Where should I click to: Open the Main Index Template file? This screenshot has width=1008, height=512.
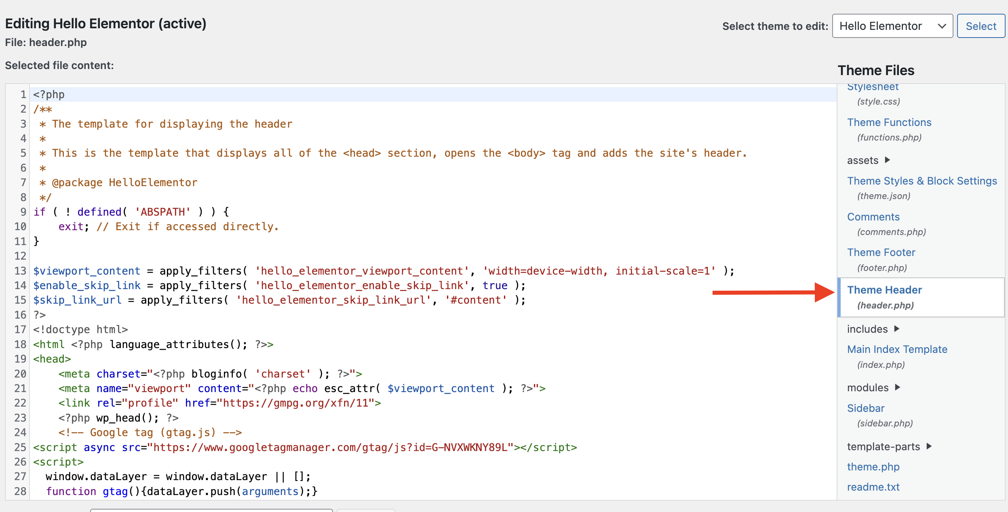click(x=897, y=349)
